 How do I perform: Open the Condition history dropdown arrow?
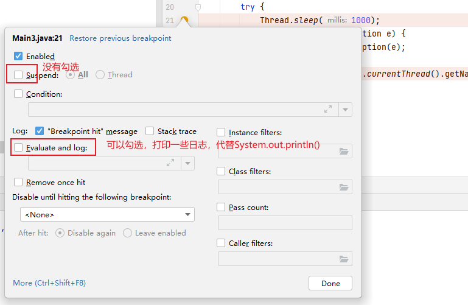pyautogui.click(x=346, y=110)
